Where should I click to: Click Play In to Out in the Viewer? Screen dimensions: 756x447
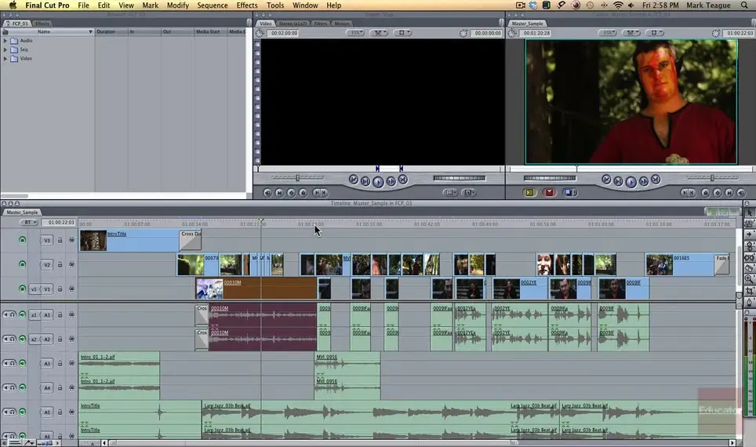click(365, 181)
